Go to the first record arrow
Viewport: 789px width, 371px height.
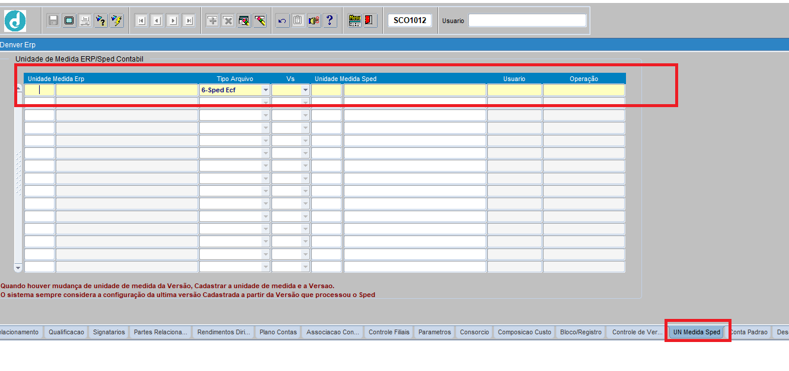pyautogui.click(x=141, y=21)
